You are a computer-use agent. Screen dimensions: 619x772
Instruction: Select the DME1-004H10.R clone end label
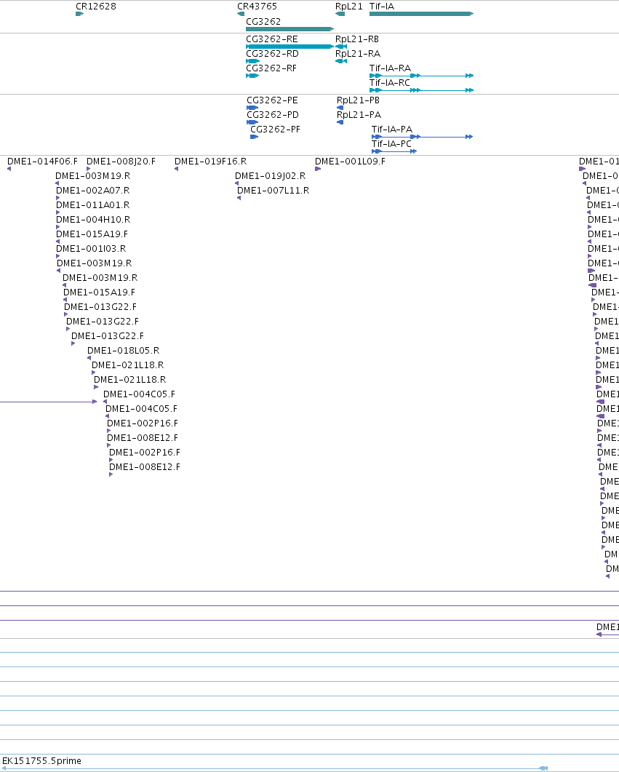pos(94,219)
